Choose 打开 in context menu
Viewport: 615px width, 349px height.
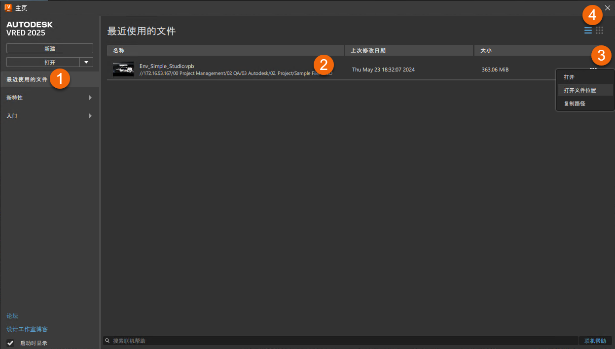pyautogui.click(x=585, y=77)
